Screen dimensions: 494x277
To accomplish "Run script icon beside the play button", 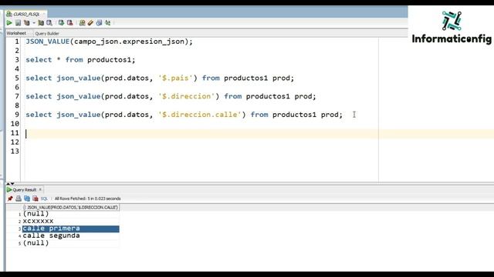I will [18, 22].
